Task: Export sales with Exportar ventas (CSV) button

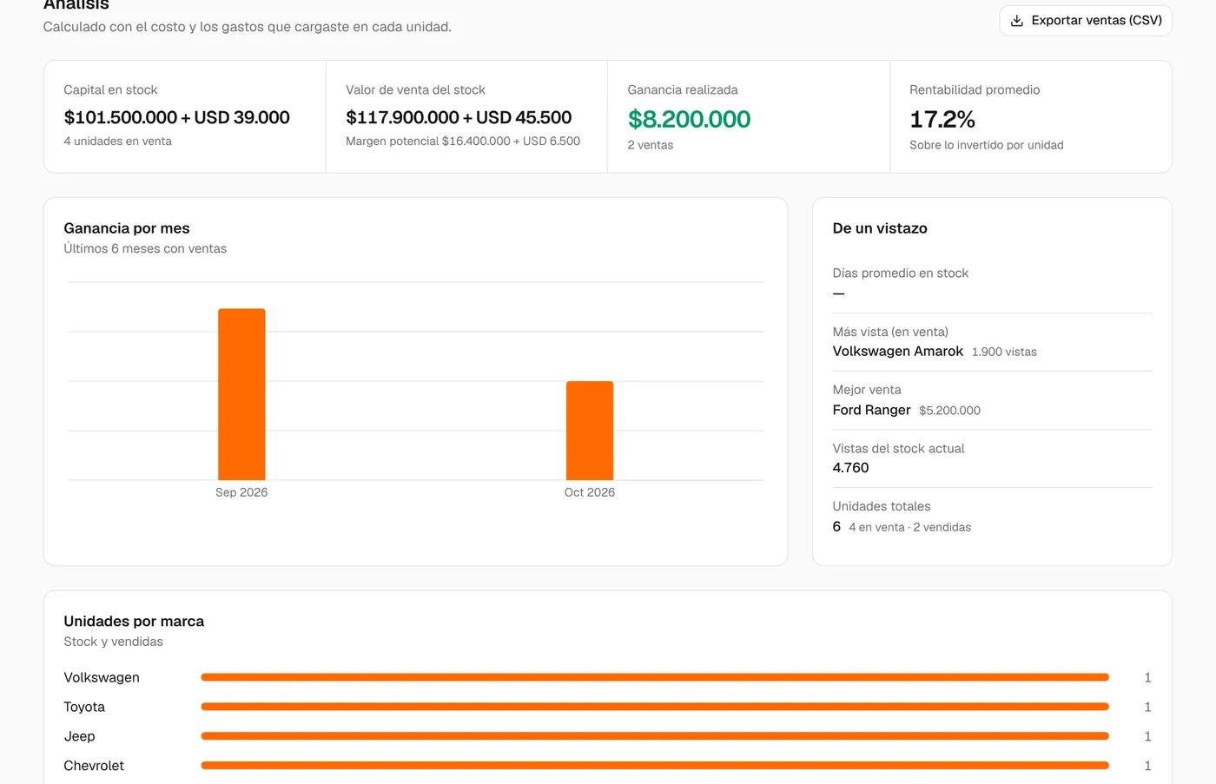Action: 1086,21
